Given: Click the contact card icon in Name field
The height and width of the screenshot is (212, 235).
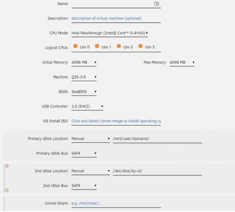Looking at the screenshot, I should pyautogui.click(x=156, y=4).
